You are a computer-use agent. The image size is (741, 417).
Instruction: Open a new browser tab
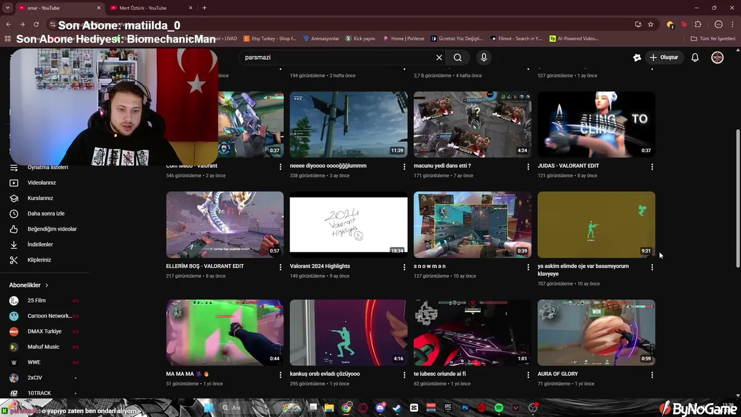tap(204, 8)
